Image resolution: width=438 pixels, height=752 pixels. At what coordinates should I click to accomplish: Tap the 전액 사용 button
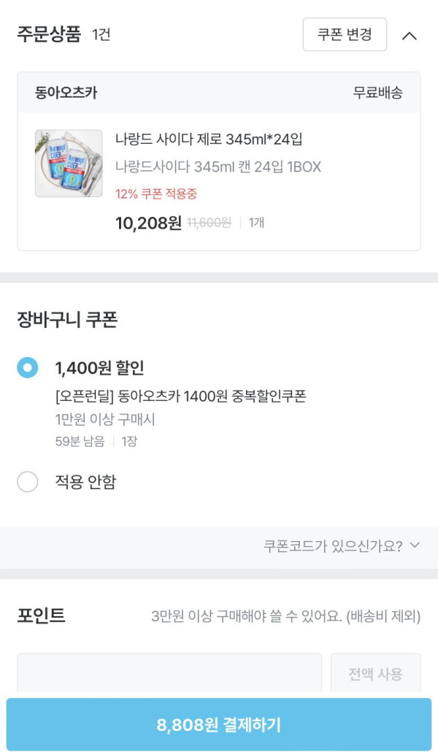click(375, 674)
